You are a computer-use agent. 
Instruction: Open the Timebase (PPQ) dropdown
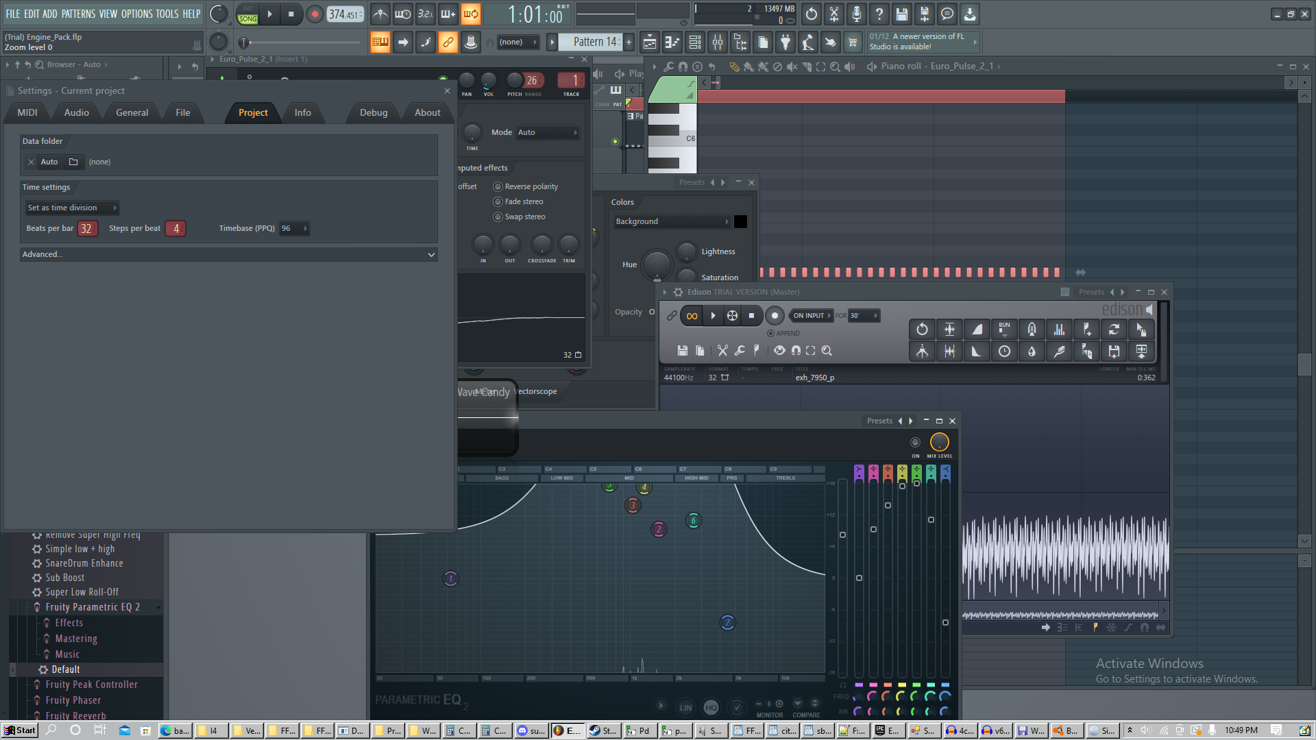(x=295, y=228)
